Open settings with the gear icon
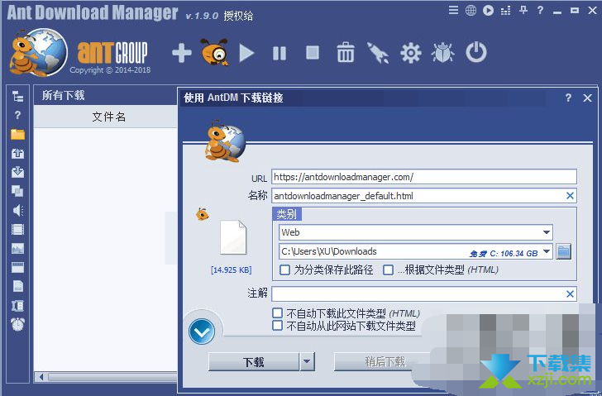 tap(411, 53)
